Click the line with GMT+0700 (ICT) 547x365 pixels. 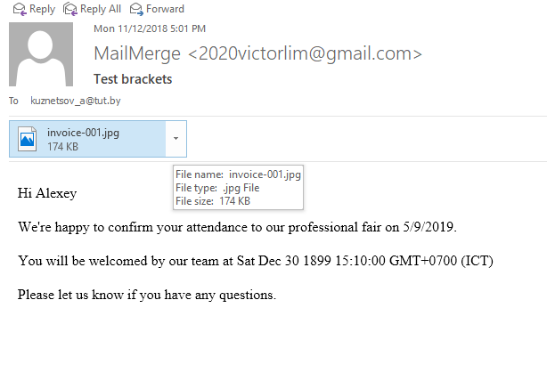pos(256,261)
